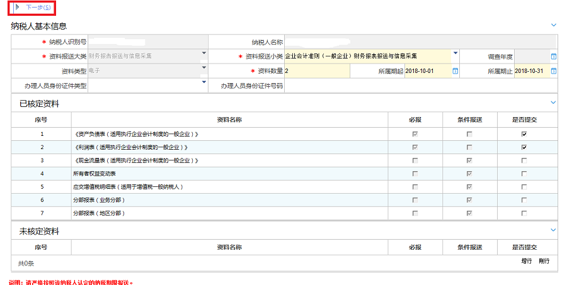567x285 pixels.
Task: Click the 下一步(S) link
Action: pos(38,8)
